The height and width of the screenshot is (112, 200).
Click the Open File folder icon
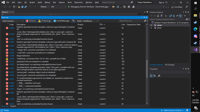tap(19, 7)
